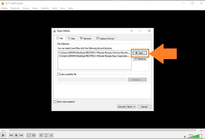This screenshot has height=139, width=205.
Task: Click the Convert / Save button
Action: coord(125,107)
